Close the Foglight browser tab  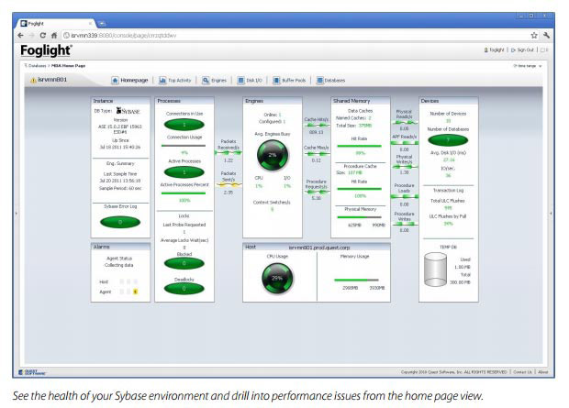click(90, 24)
